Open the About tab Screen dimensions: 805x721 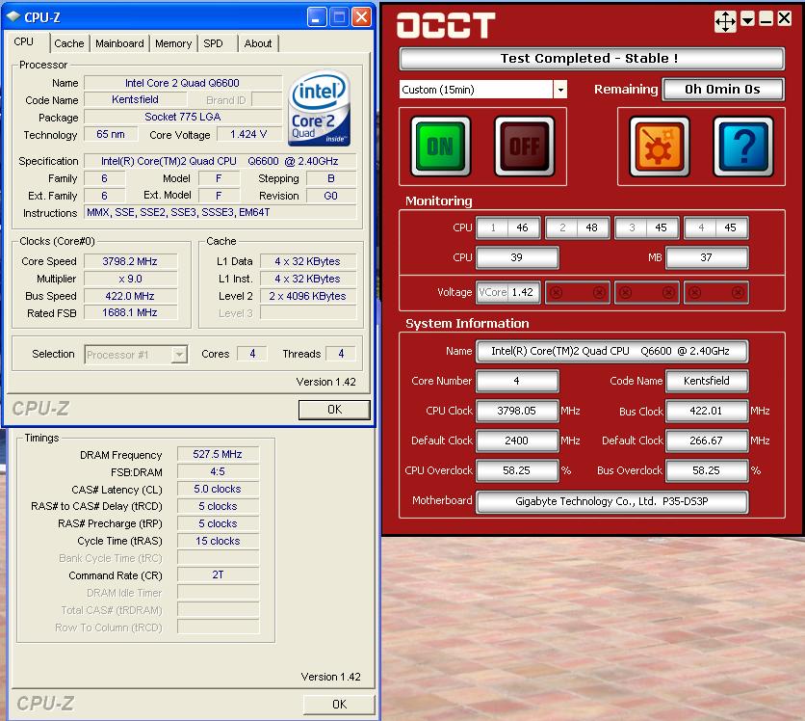(x=258, y=43)
